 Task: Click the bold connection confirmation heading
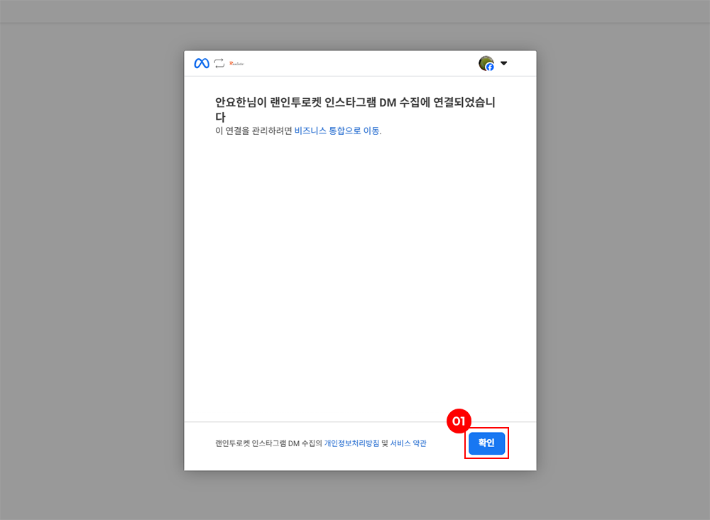pos(355,103)
